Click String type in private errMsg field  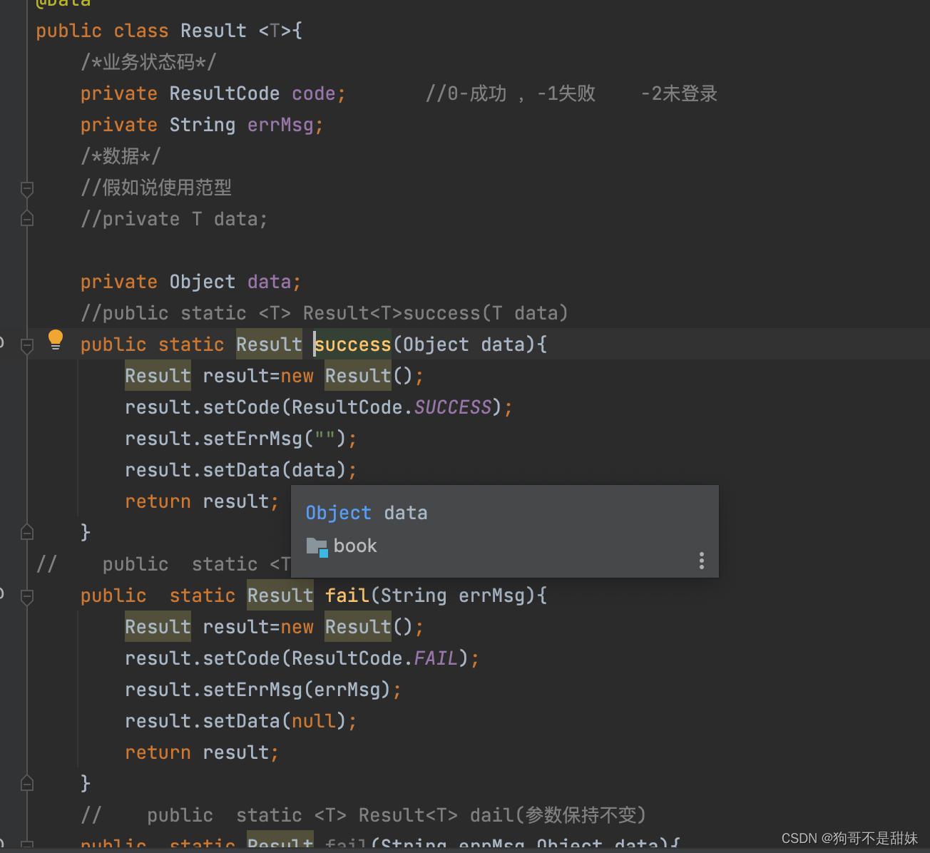coord(203,125)
